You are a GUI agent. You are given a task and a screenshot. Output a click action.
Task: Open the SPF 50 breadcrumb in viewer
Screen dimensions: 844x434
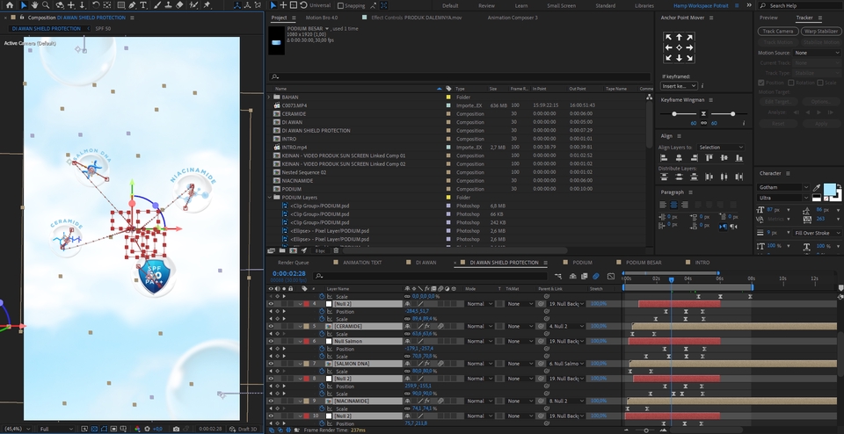pyautogui.click(x=103, y=28)
